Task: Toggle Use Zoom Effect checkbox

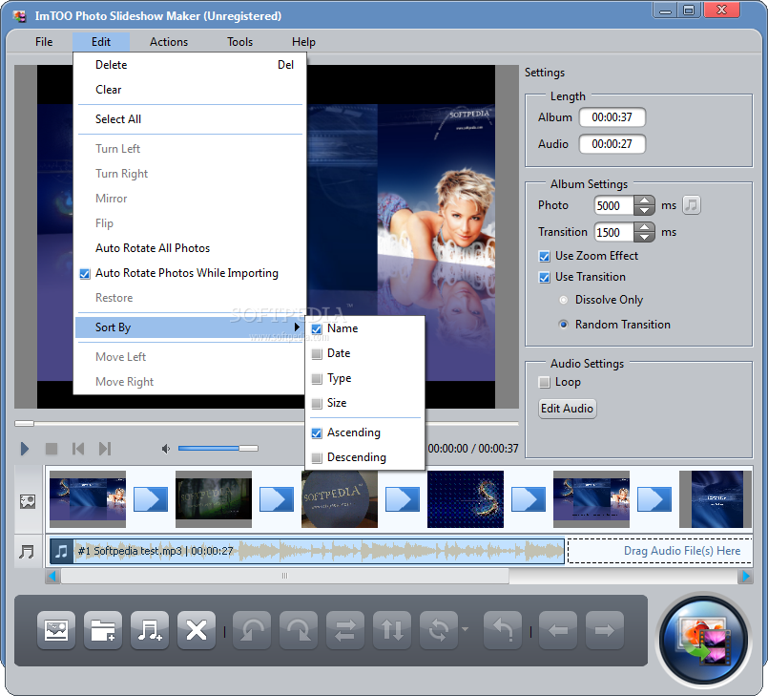Action: [544, 256]
